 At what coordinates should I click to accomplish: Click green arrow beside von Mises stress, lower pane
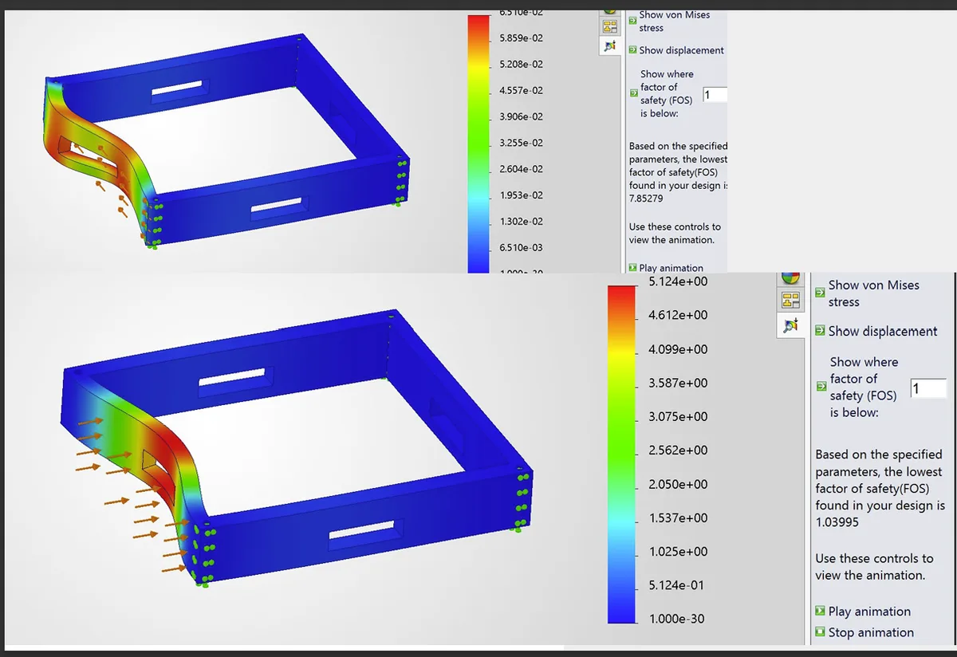click(x=820, y=293)
